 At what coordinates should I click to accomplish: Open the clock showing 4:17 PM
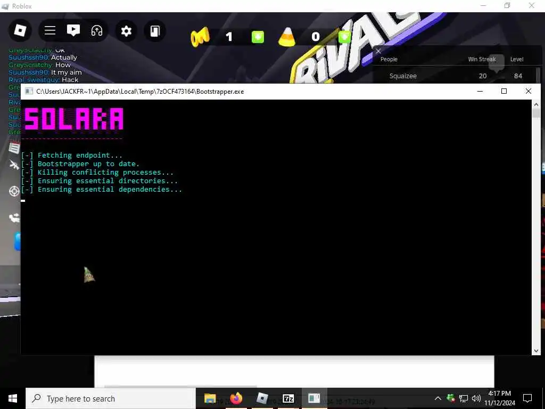(500, 398)
